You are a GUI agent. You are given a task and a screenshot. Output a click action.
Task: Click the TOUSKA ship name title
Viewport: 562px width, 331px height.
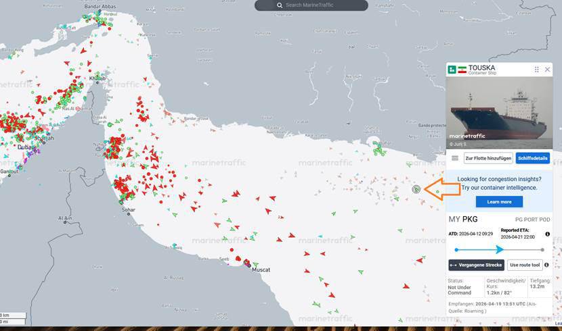tap(481, 68)
